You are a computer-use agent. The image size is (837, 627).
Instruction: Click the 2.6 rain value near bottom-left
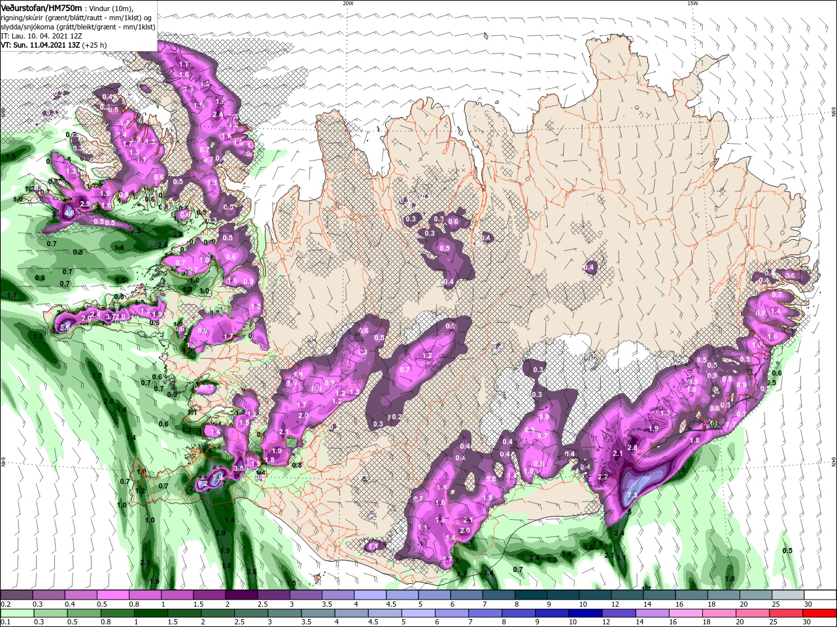252,571
